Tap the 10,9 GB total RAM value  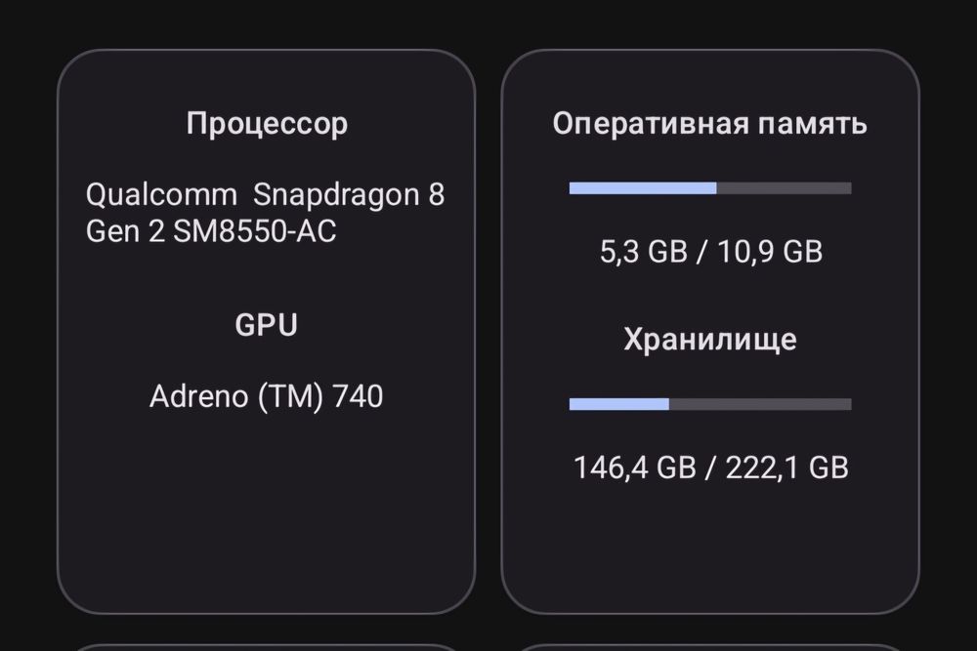coord(771,252)
